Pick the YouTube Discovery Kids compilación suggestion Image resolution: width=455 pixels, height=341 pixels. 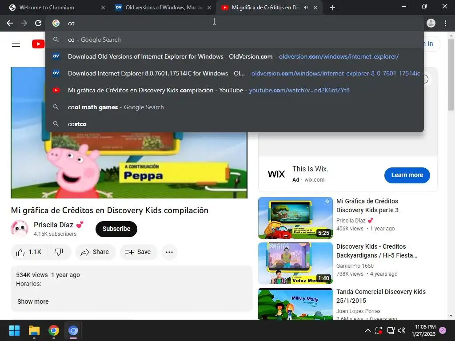(x=235, y=90)
